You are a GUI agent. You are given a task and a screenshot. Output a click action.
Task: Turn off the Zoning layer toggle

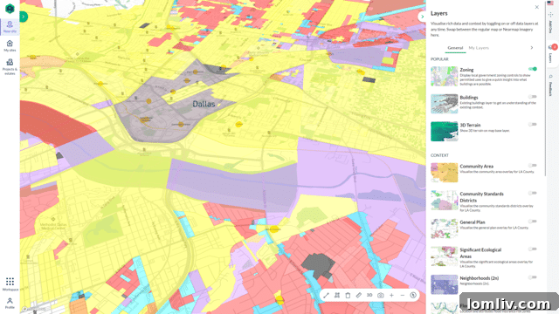tap(533, 69)
